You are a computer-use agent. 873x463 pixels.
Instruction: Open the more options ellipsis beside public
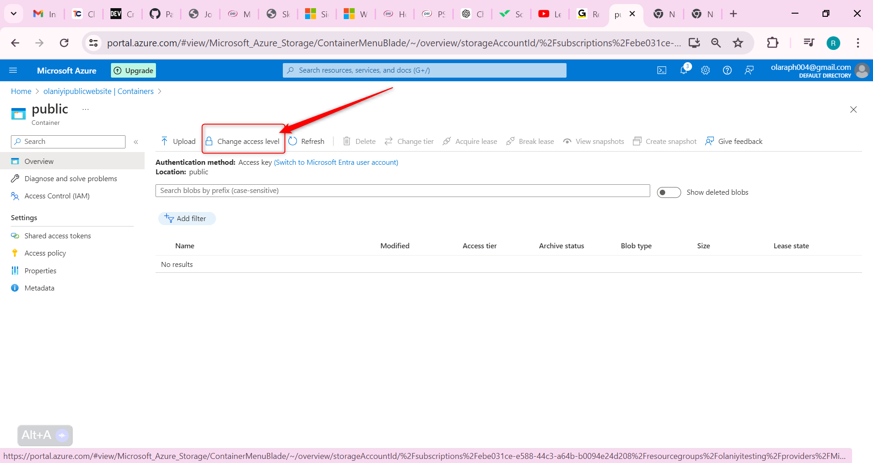point(85,109)
